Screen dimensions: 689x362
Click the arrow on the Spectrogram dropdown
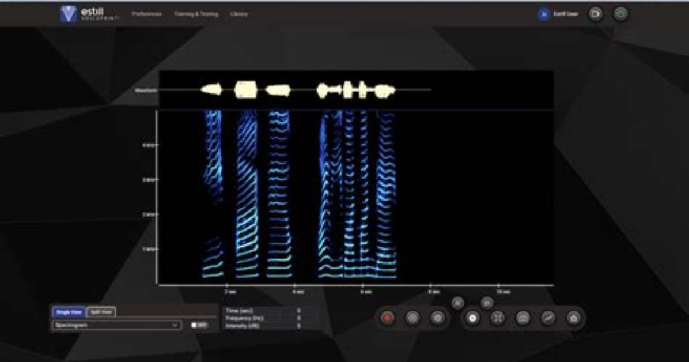[175, 325]
